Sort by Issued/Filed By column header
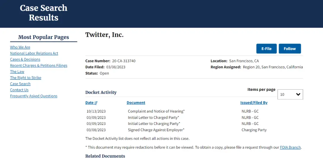The height and width of the screenshot is (159, 323). pyautogui.click(x=254, y=103)
